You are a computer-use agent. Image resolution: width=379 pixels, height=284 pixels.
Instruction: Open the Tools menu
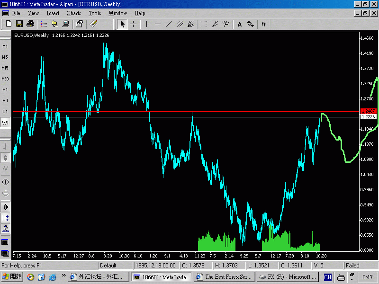click(95, 13)
